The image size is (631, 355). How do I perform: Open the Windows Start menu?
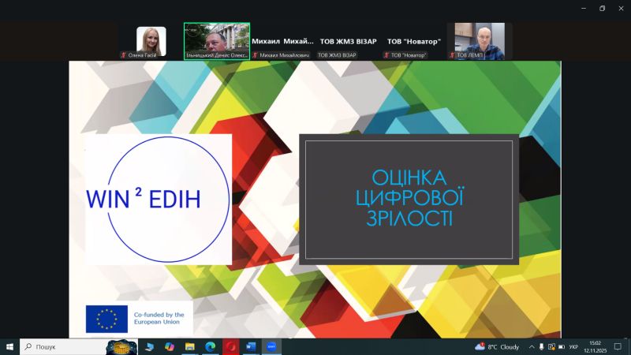pyautogui.click(x=10, y=346)
